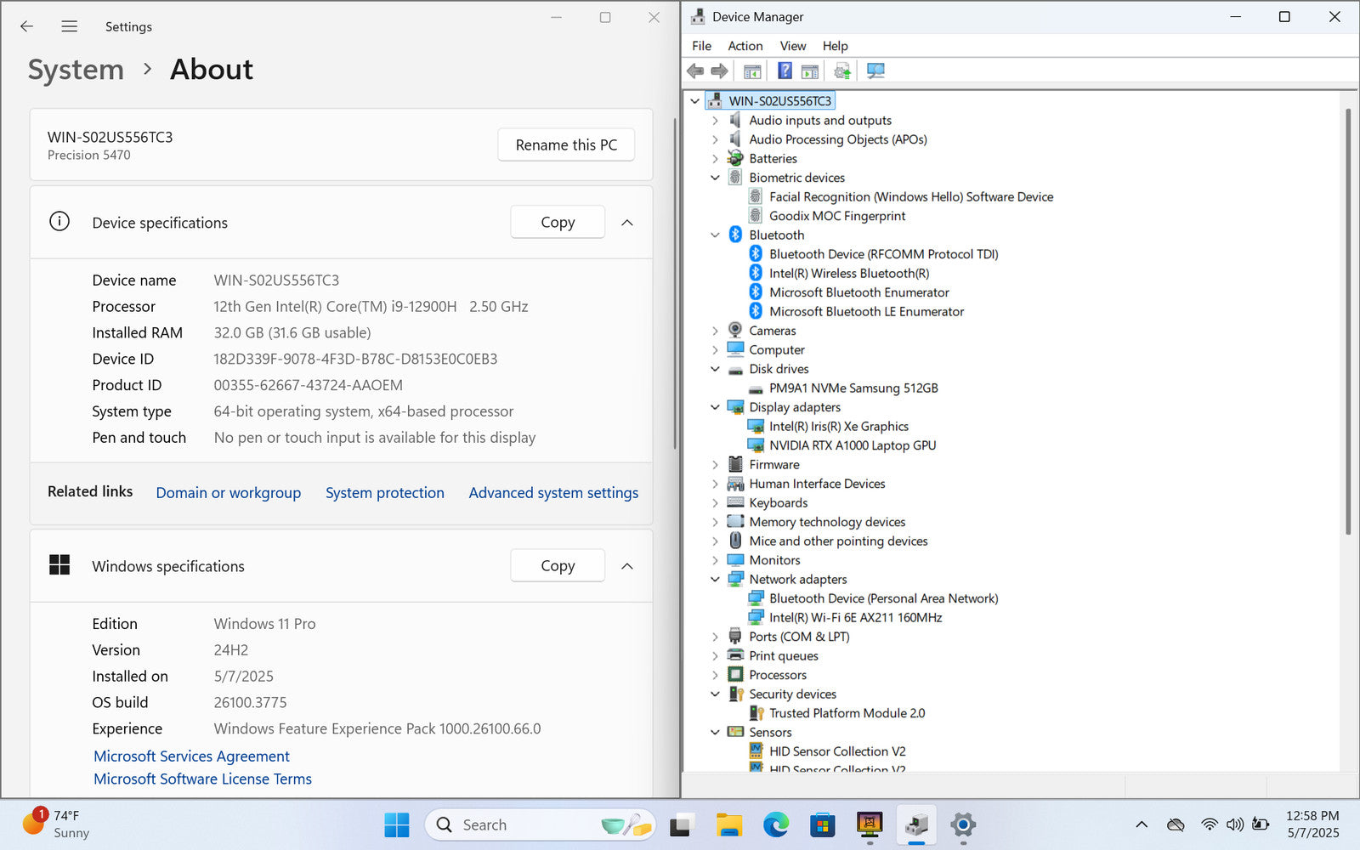Select Intel(R) Wireless Bluetooth(R) device
The height and width of the screenshot is (850, 1360).
[x=848, y=273]
